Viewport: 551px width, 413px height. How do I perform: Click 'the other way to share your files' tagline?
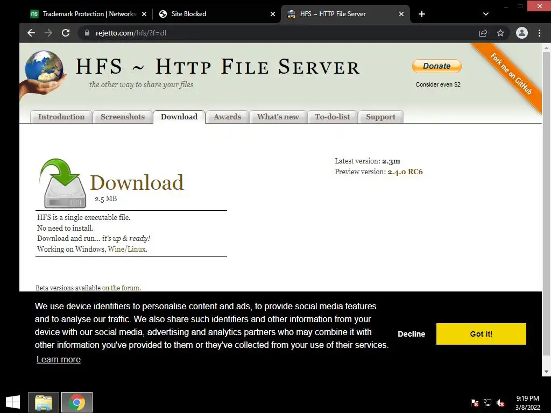pos(142,84)
